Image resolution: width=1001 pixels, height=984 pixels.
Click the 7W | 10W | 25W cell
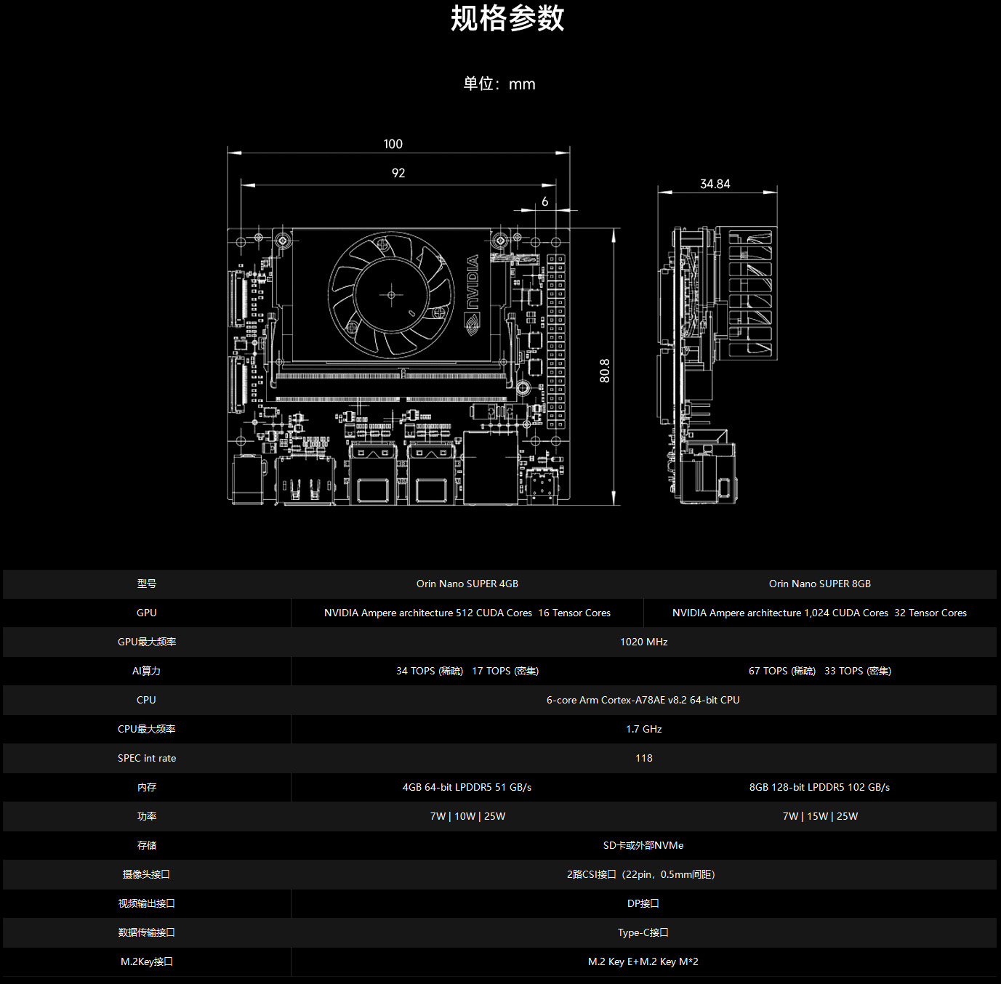[467, 816]
